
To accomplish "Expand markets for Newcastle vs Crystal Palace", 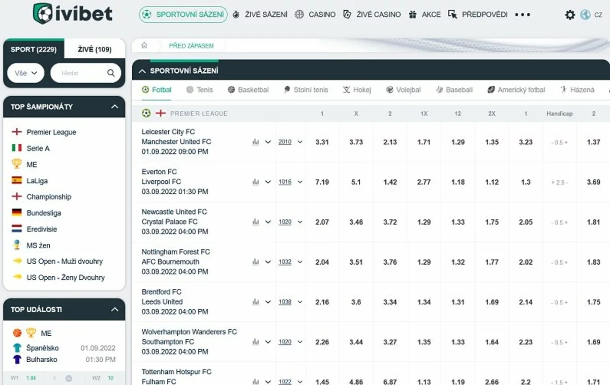I will 268,222.
